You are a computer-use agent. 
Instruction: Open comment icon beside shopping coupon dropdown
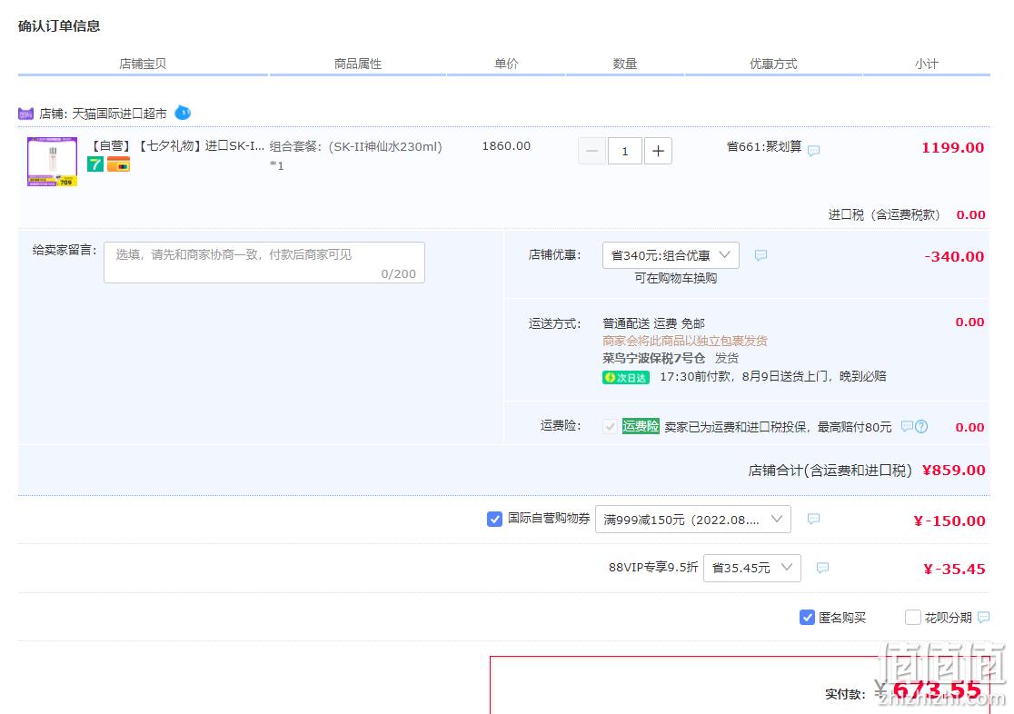point(813,519)
